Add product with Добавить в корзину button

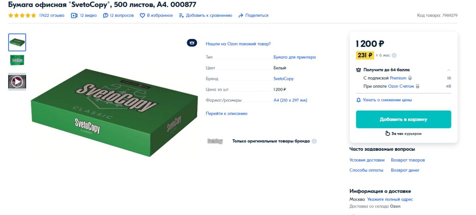(403, 119)
